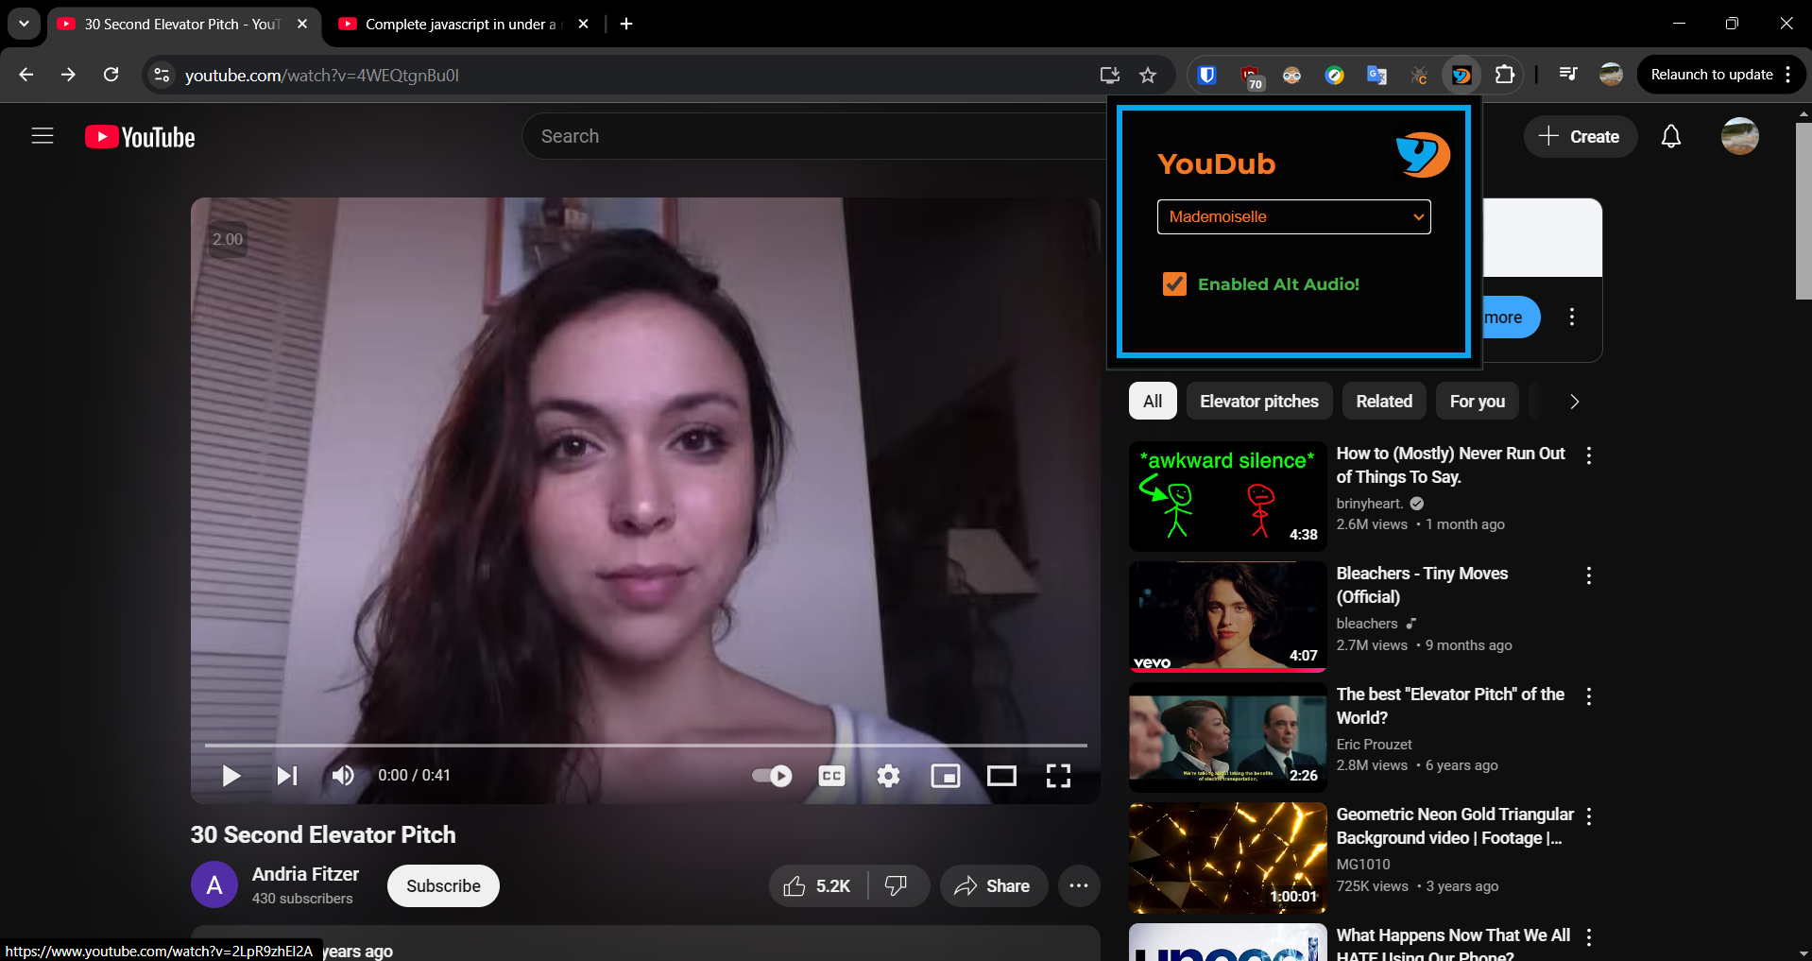Select the For you chip

1478,402
